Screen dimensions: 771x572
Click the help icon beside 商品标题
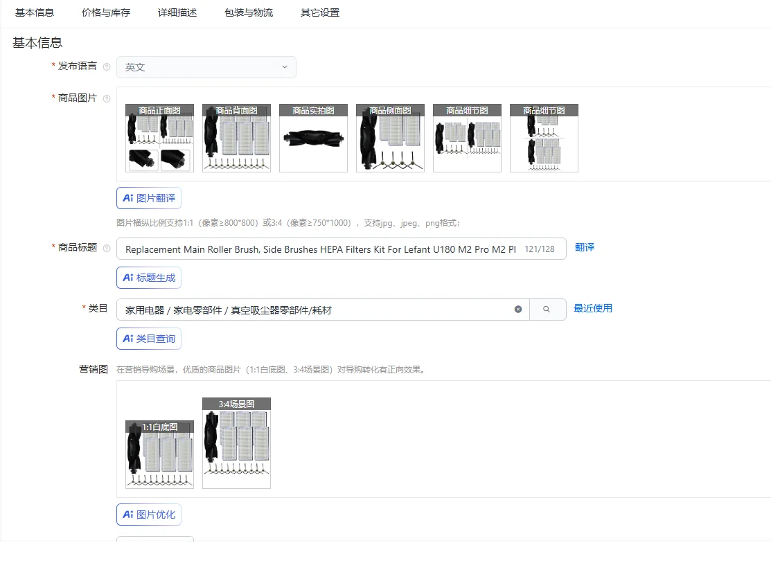(x=105, y=246)
